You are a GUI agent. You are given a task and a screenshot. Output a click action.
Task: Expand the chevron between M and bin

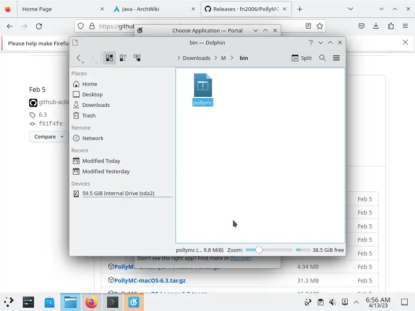232,58
